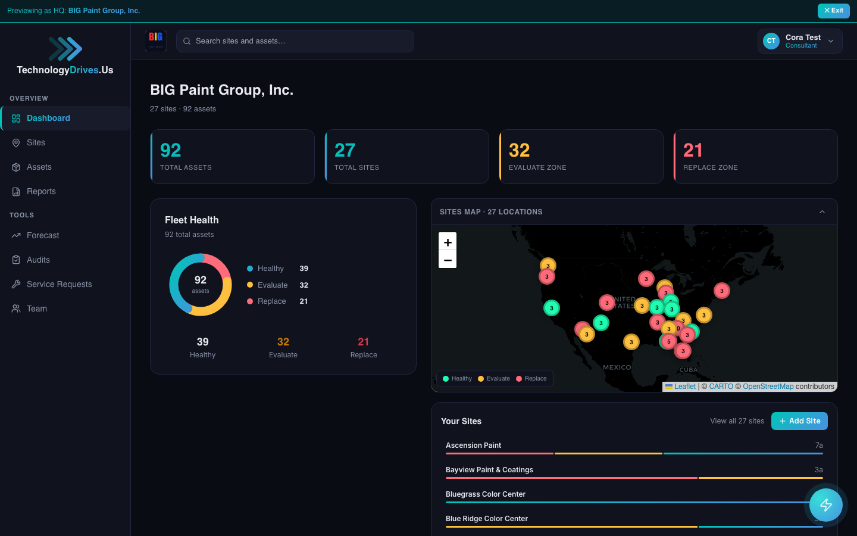The width and height of the screenshot is (857, 536).
Task: Open the View all 27 sites link
Action: [x=737, y=421]
